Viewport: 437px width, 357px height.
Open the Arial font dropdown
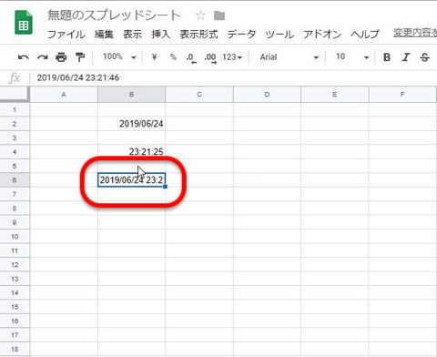(289, 57)
